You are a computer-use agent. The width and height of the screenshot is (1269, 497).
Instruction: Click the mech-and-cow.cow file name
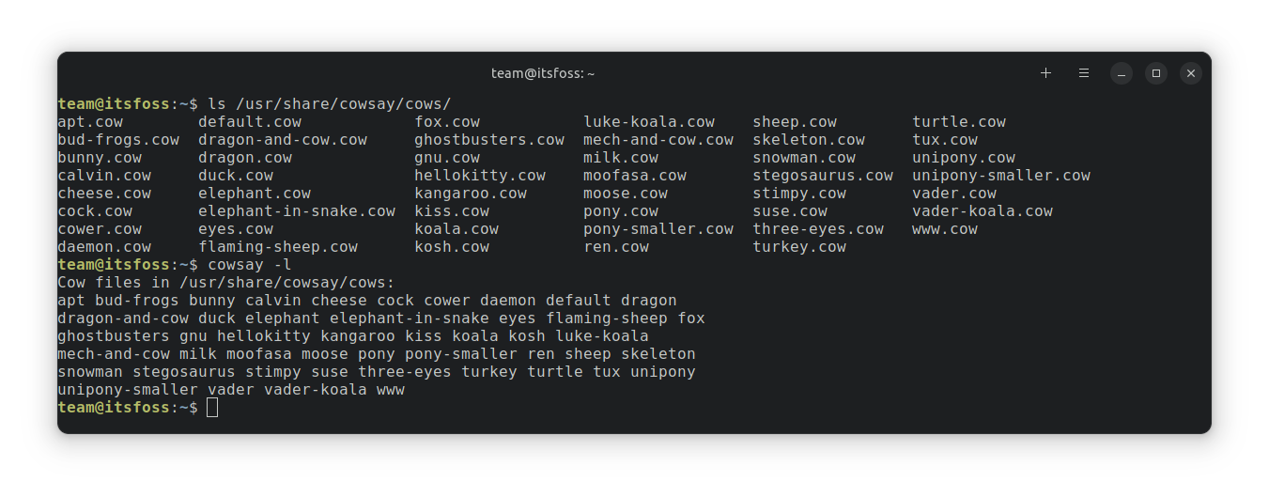pos(658,140)
